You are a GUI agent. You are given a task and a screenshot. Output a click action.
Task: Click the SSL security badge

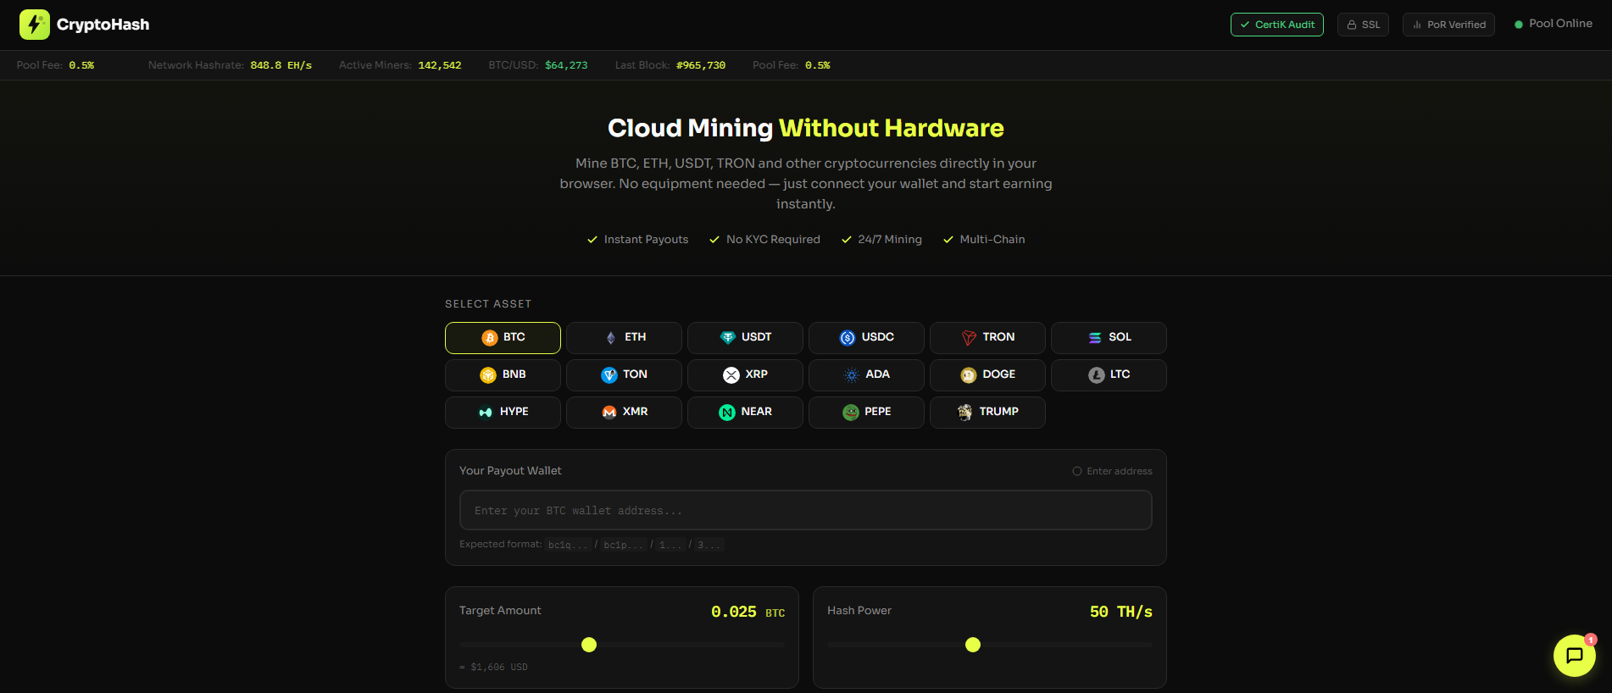click(x=1363, y=25)
